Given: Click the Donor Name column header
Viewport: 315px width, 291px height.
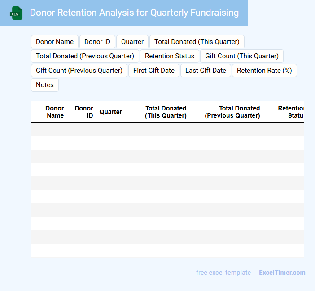Looking at the screenshot, I should tap(55, 112).
